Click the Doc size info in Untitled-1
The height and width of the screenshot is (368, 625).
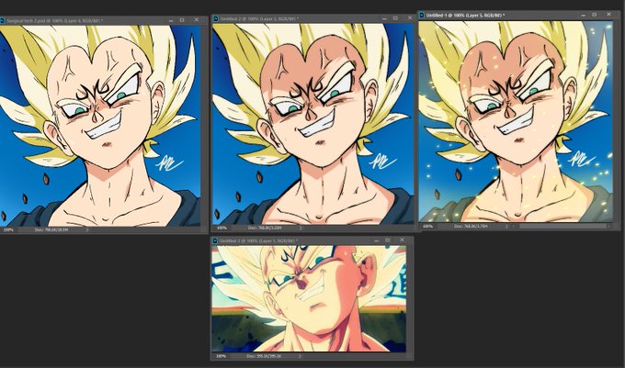pyautogui.click(x=471, y=226)
